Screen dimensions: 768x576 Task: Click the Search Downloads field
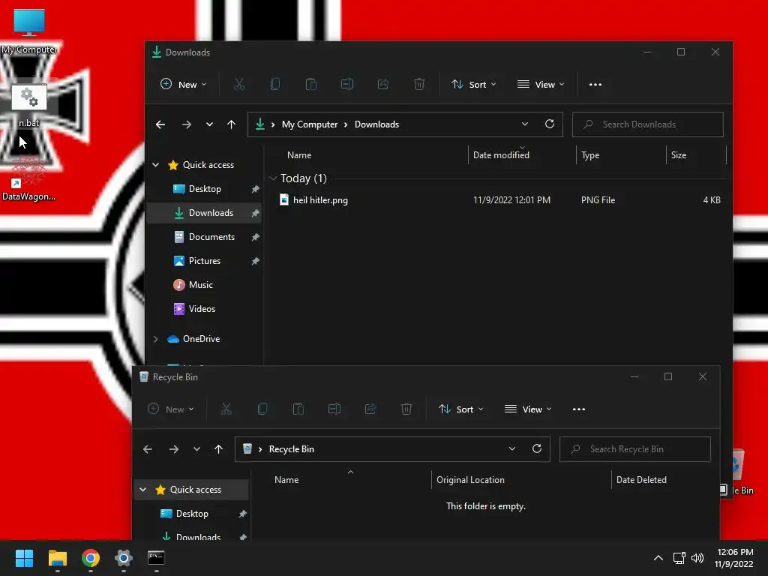(647, 124)
